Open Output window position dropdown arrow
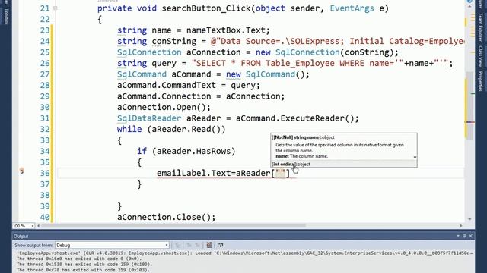487x273 pixels. [458, 236]
